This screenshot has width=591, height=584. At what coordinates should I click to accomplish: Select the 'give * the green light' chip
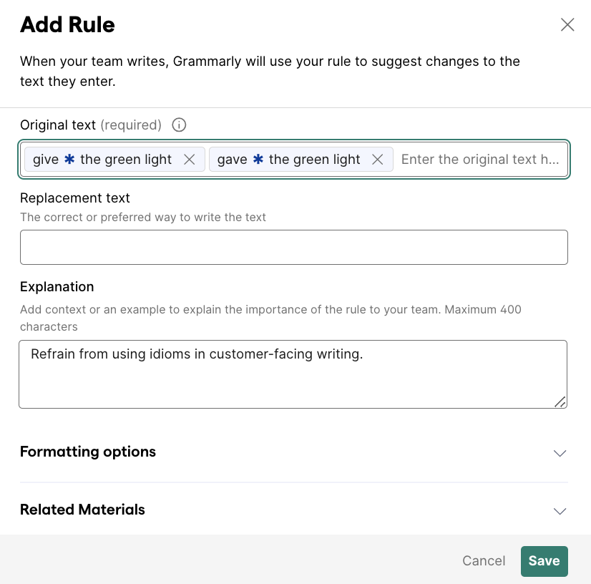102,160
